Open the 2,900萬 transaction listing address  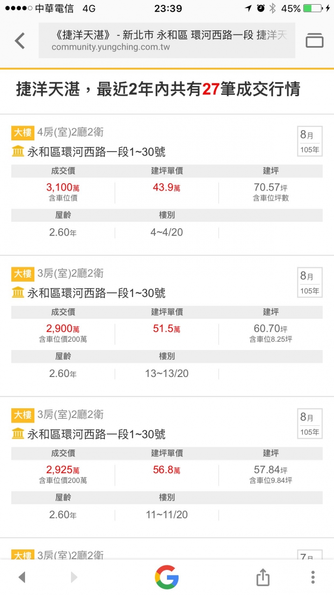(x=96, y=293)
